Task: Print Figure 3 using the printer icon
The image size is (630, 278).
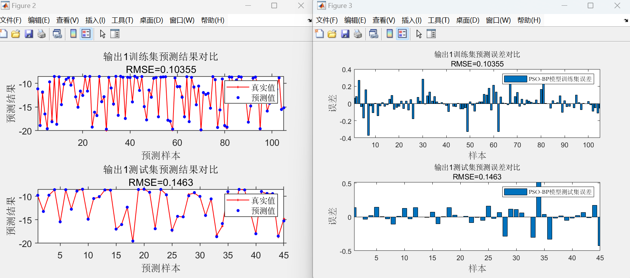Action: click(x=358, y=34)
